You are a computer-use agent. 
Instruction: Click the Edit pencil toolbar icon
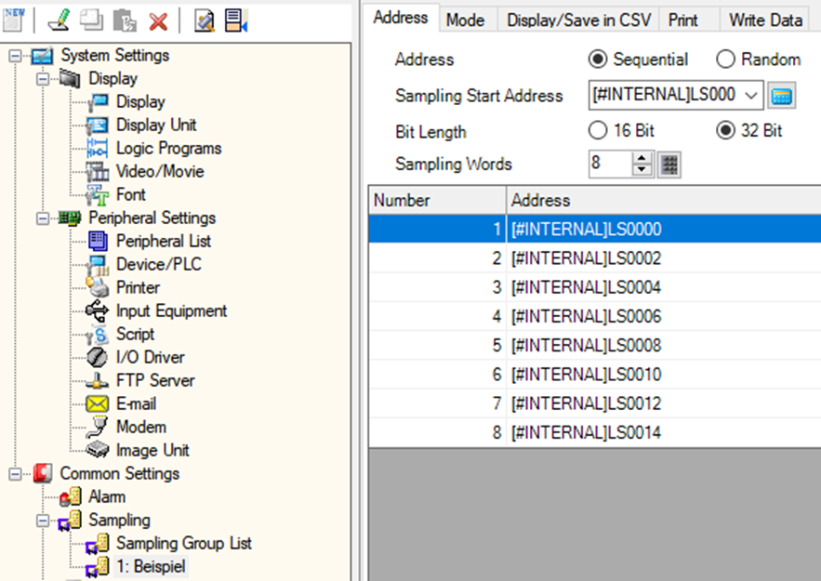pyautogui.click(x=59, y=20)
